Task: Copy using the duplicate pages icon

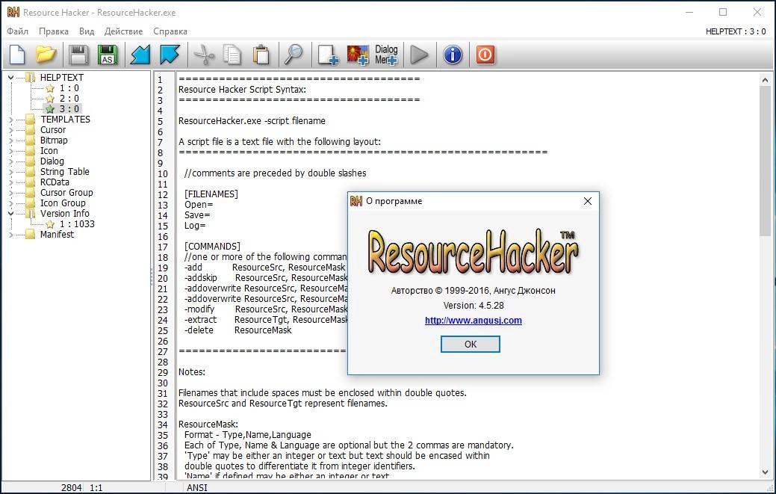Action: 232,55
